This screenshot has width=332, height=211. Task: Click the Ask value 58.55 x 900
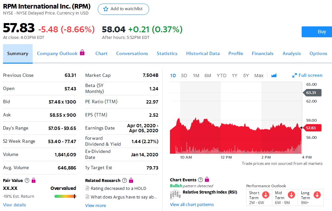click(63, 115)
